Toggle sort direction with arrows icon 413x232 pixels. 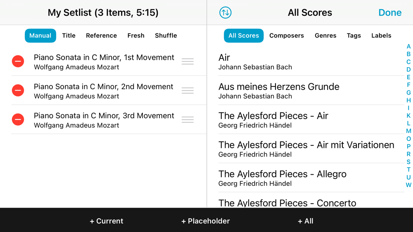pyautogui.click(x=225, y=13)
